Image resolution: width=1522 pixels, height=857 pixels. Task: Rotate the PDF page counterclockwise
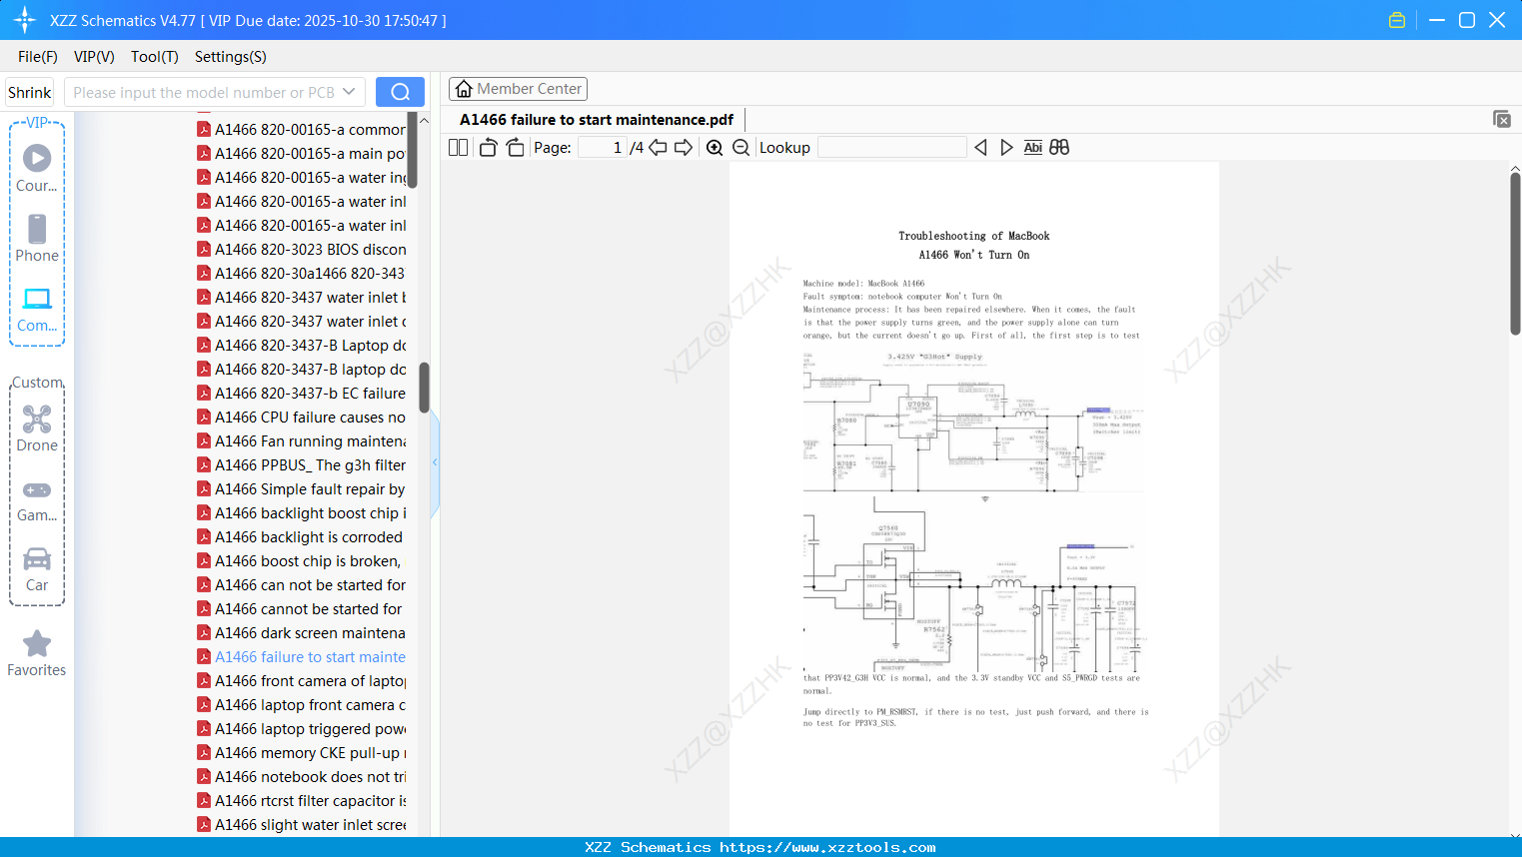tap(489, 148)
